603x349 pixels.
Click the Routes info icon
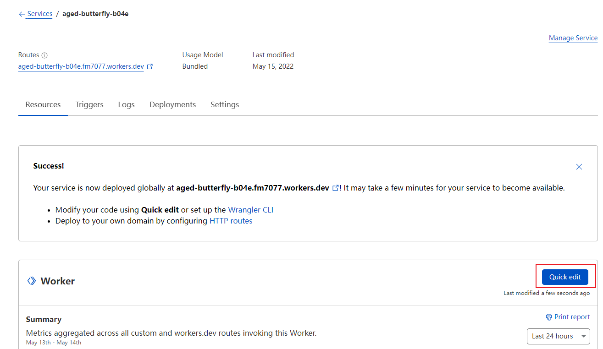[44, 55]
